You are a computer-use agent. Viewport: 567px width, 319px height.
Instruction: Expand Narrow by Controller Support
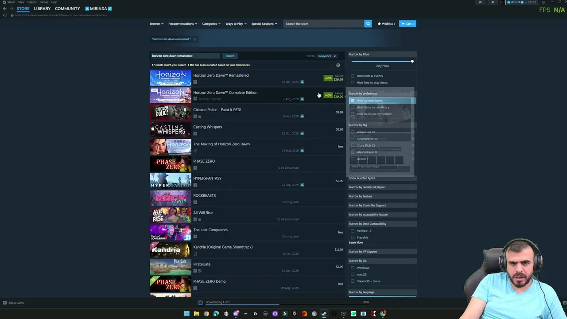(382, 206)
